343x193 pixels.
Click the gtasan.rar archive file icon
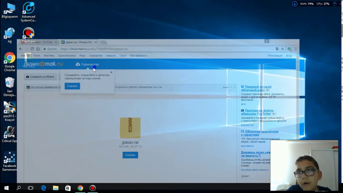pyautogui.click(x=130, y=128)
